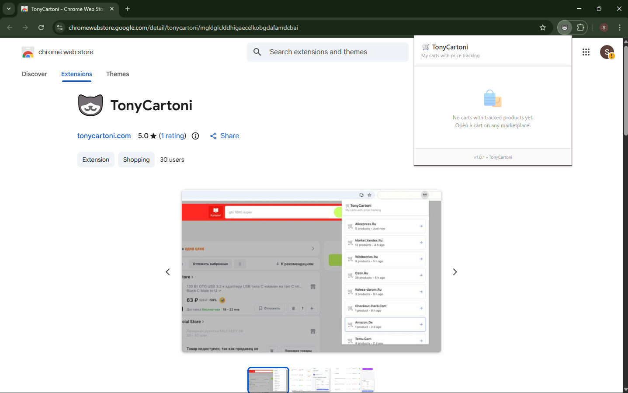View site information icon in address bar

[60, 28]
